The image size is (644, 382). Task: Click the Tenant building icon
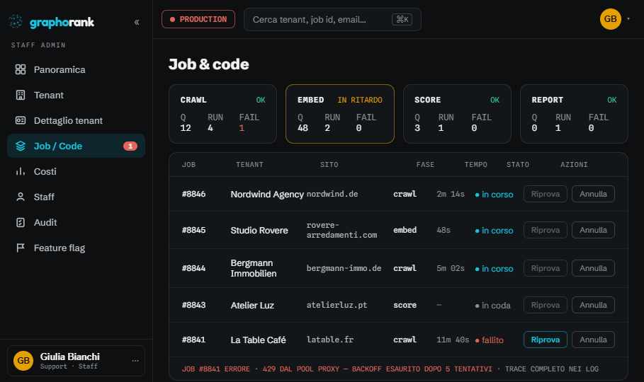(21, 95)
